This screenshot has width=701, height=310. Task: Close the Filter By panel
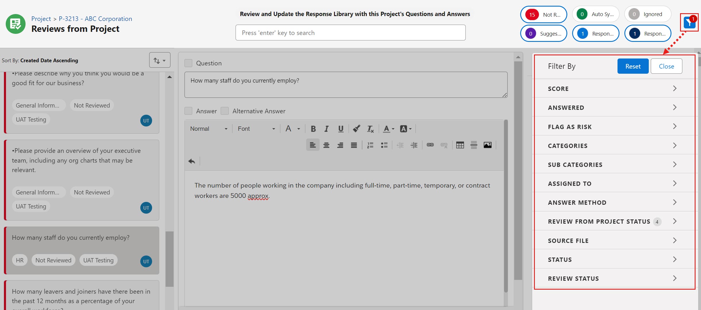tap(666, 66)
